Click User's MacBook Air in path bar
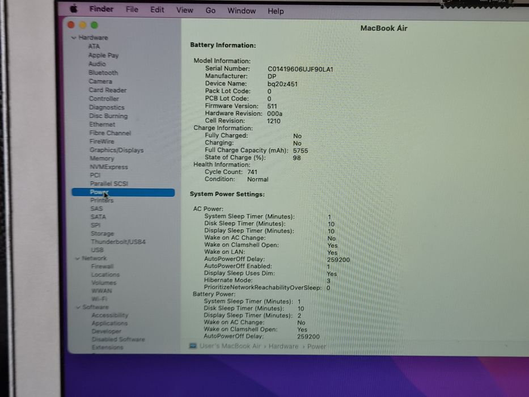This screenshot has width=529, height=397. (230, 346)
